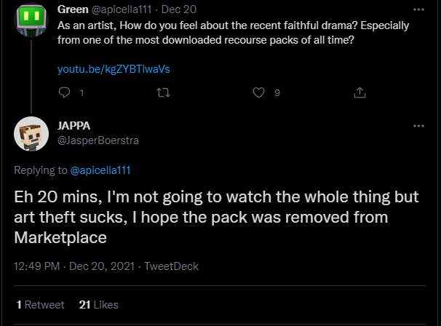Click JAPPA's reply tweet text
The width and height of the screenshot is (441, 326).
(x=211, y=217)
